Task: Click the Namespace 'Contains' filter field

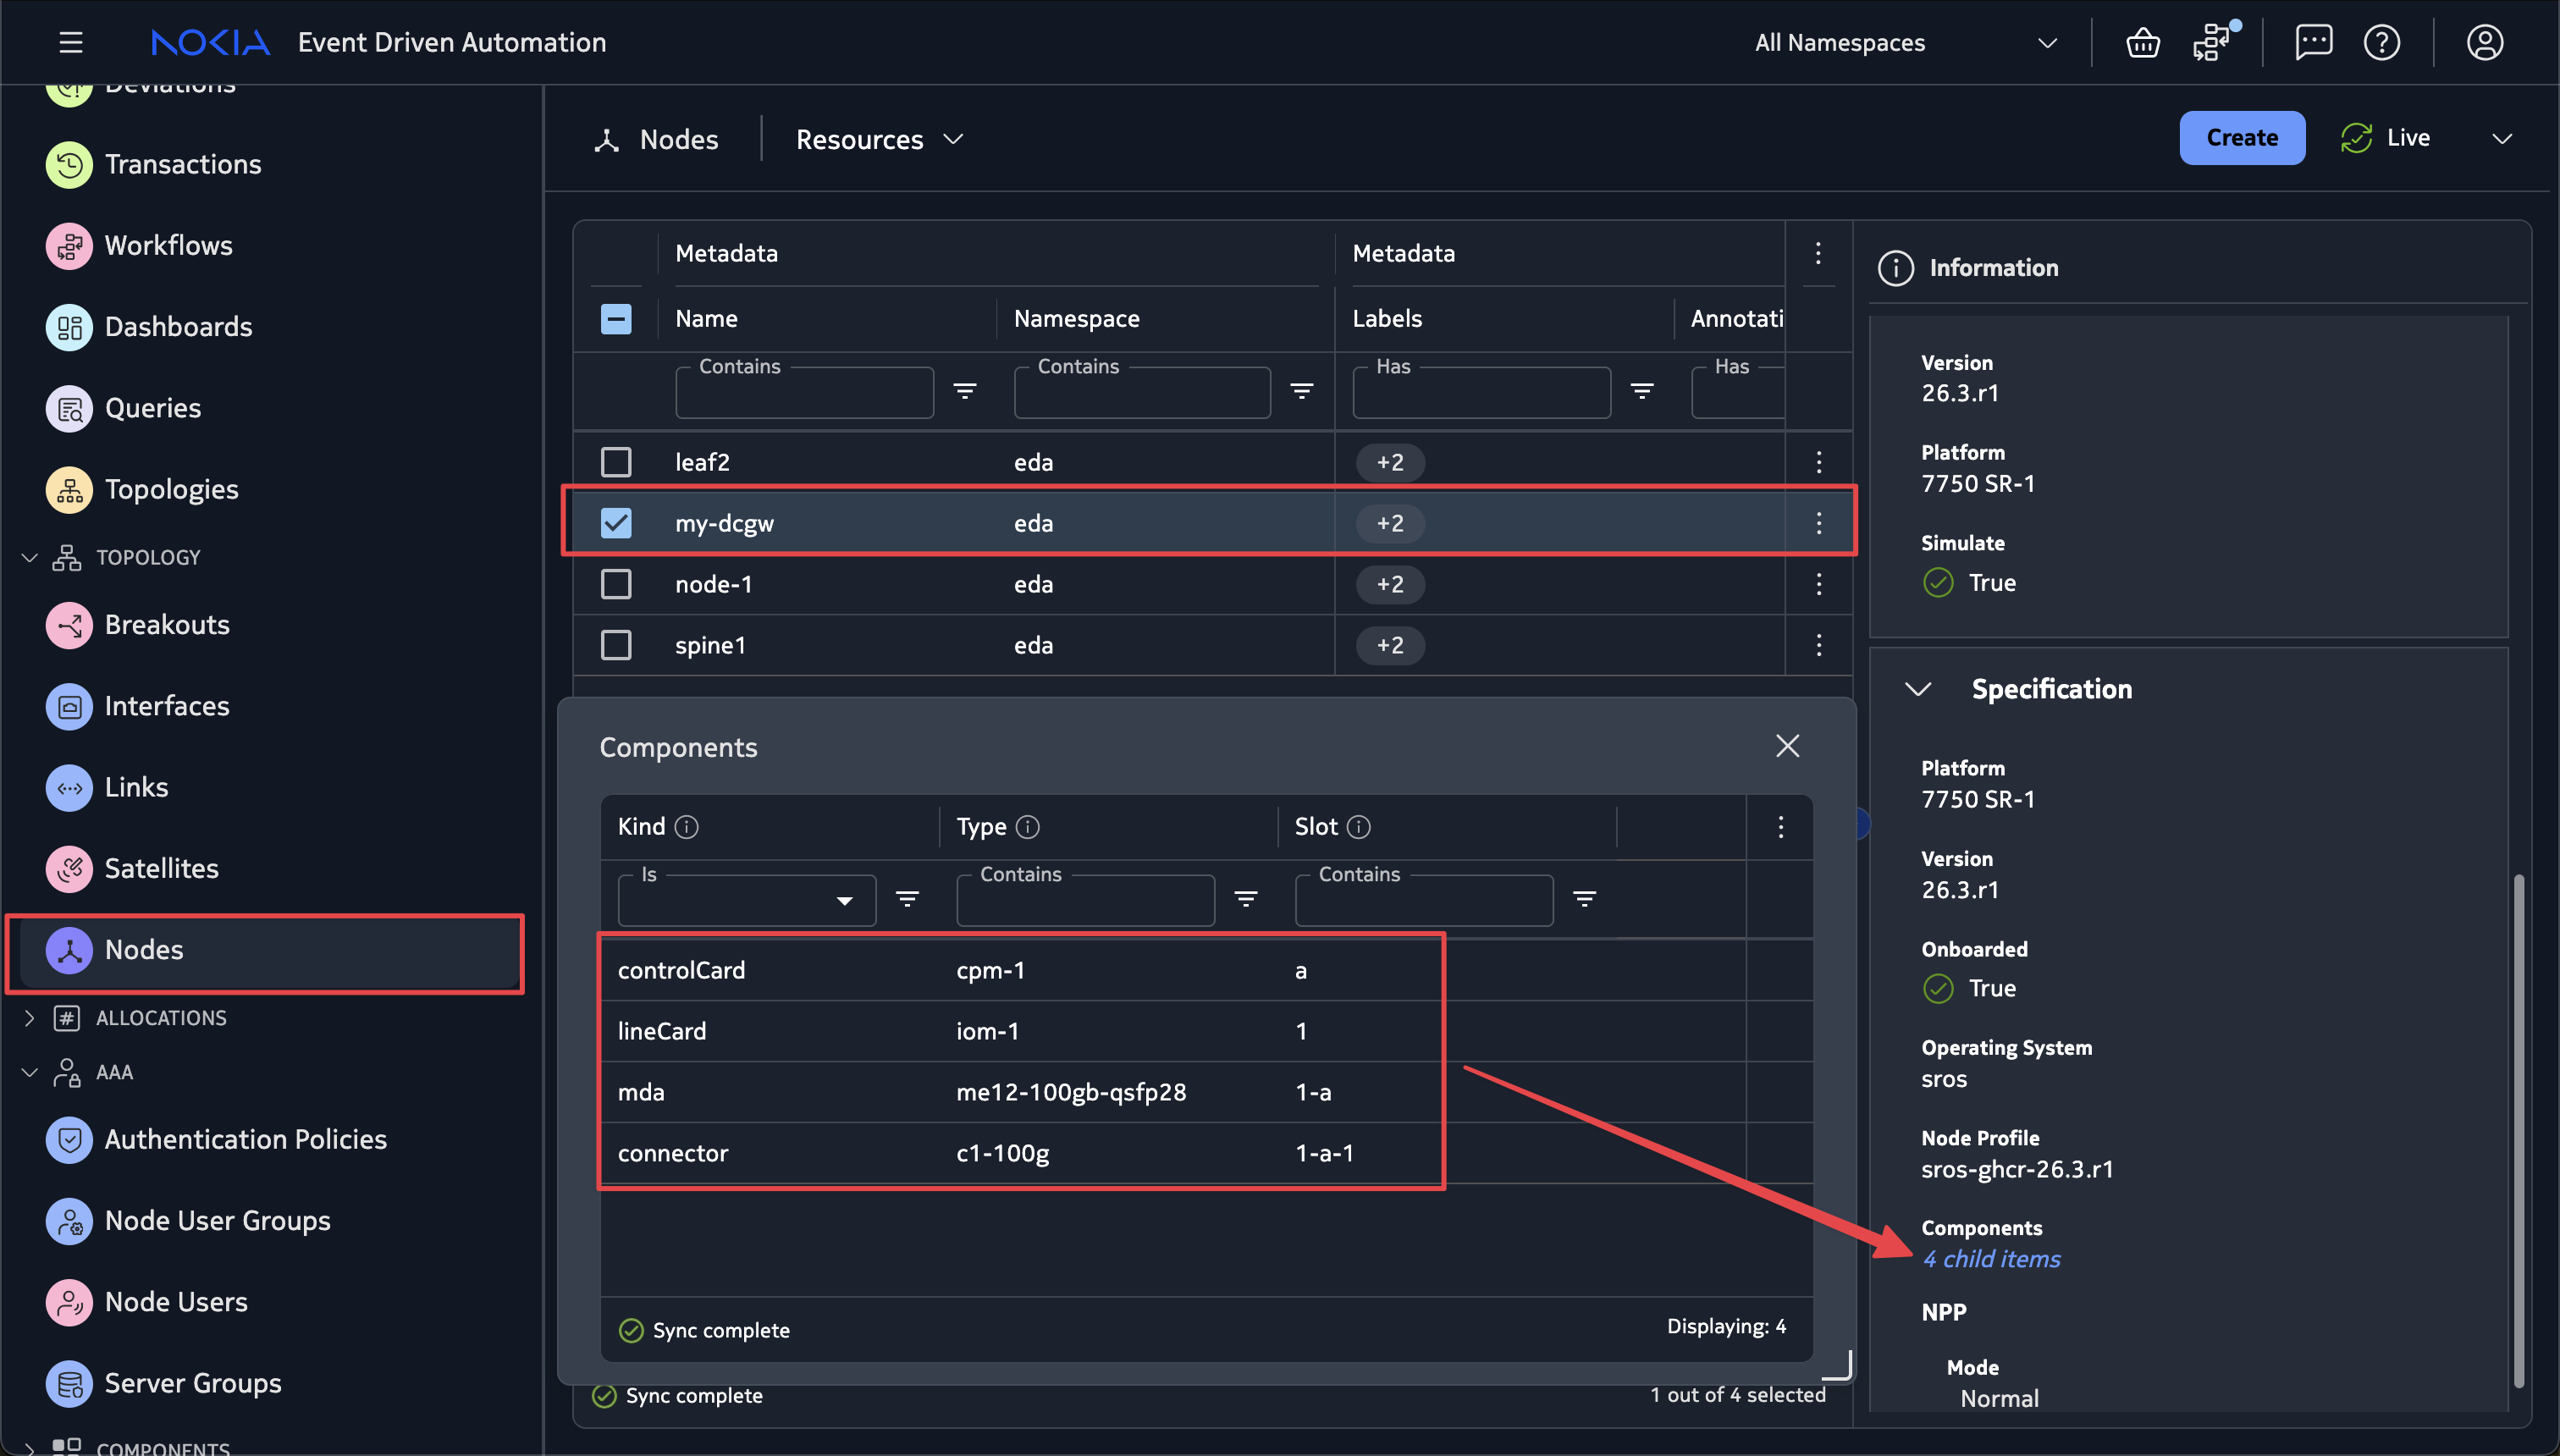Action: 1142,392
